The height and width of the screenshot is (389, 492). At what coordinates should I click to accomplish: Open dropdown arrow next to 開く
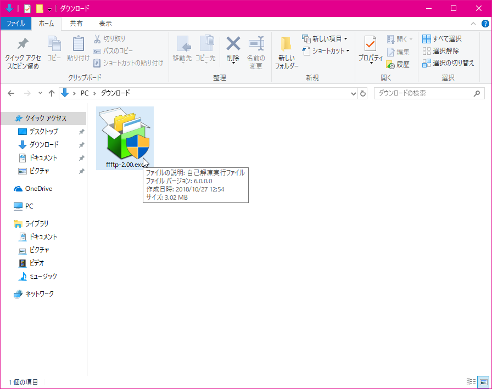[x=411, y=39]
